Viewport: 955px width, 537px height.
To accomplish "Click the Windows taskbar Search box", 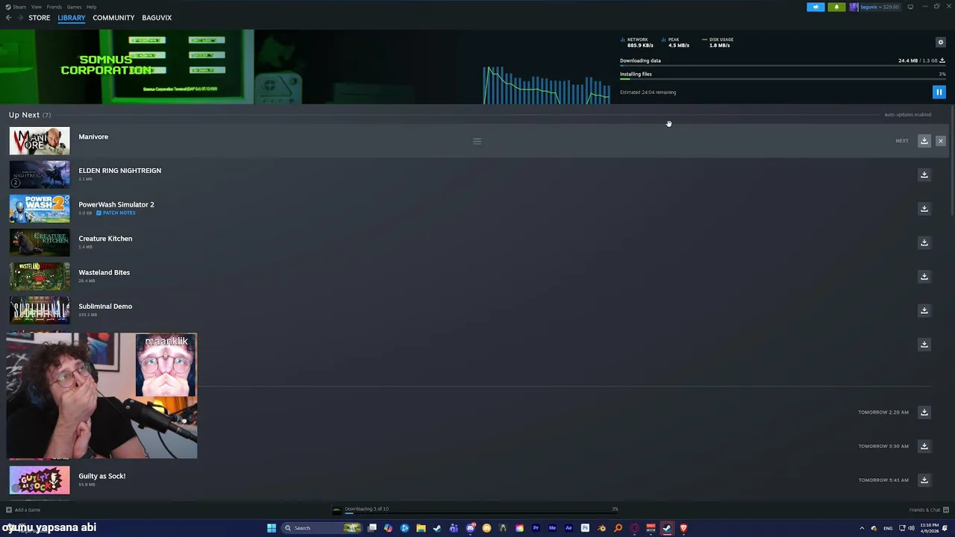I will (x=322, y=528).
